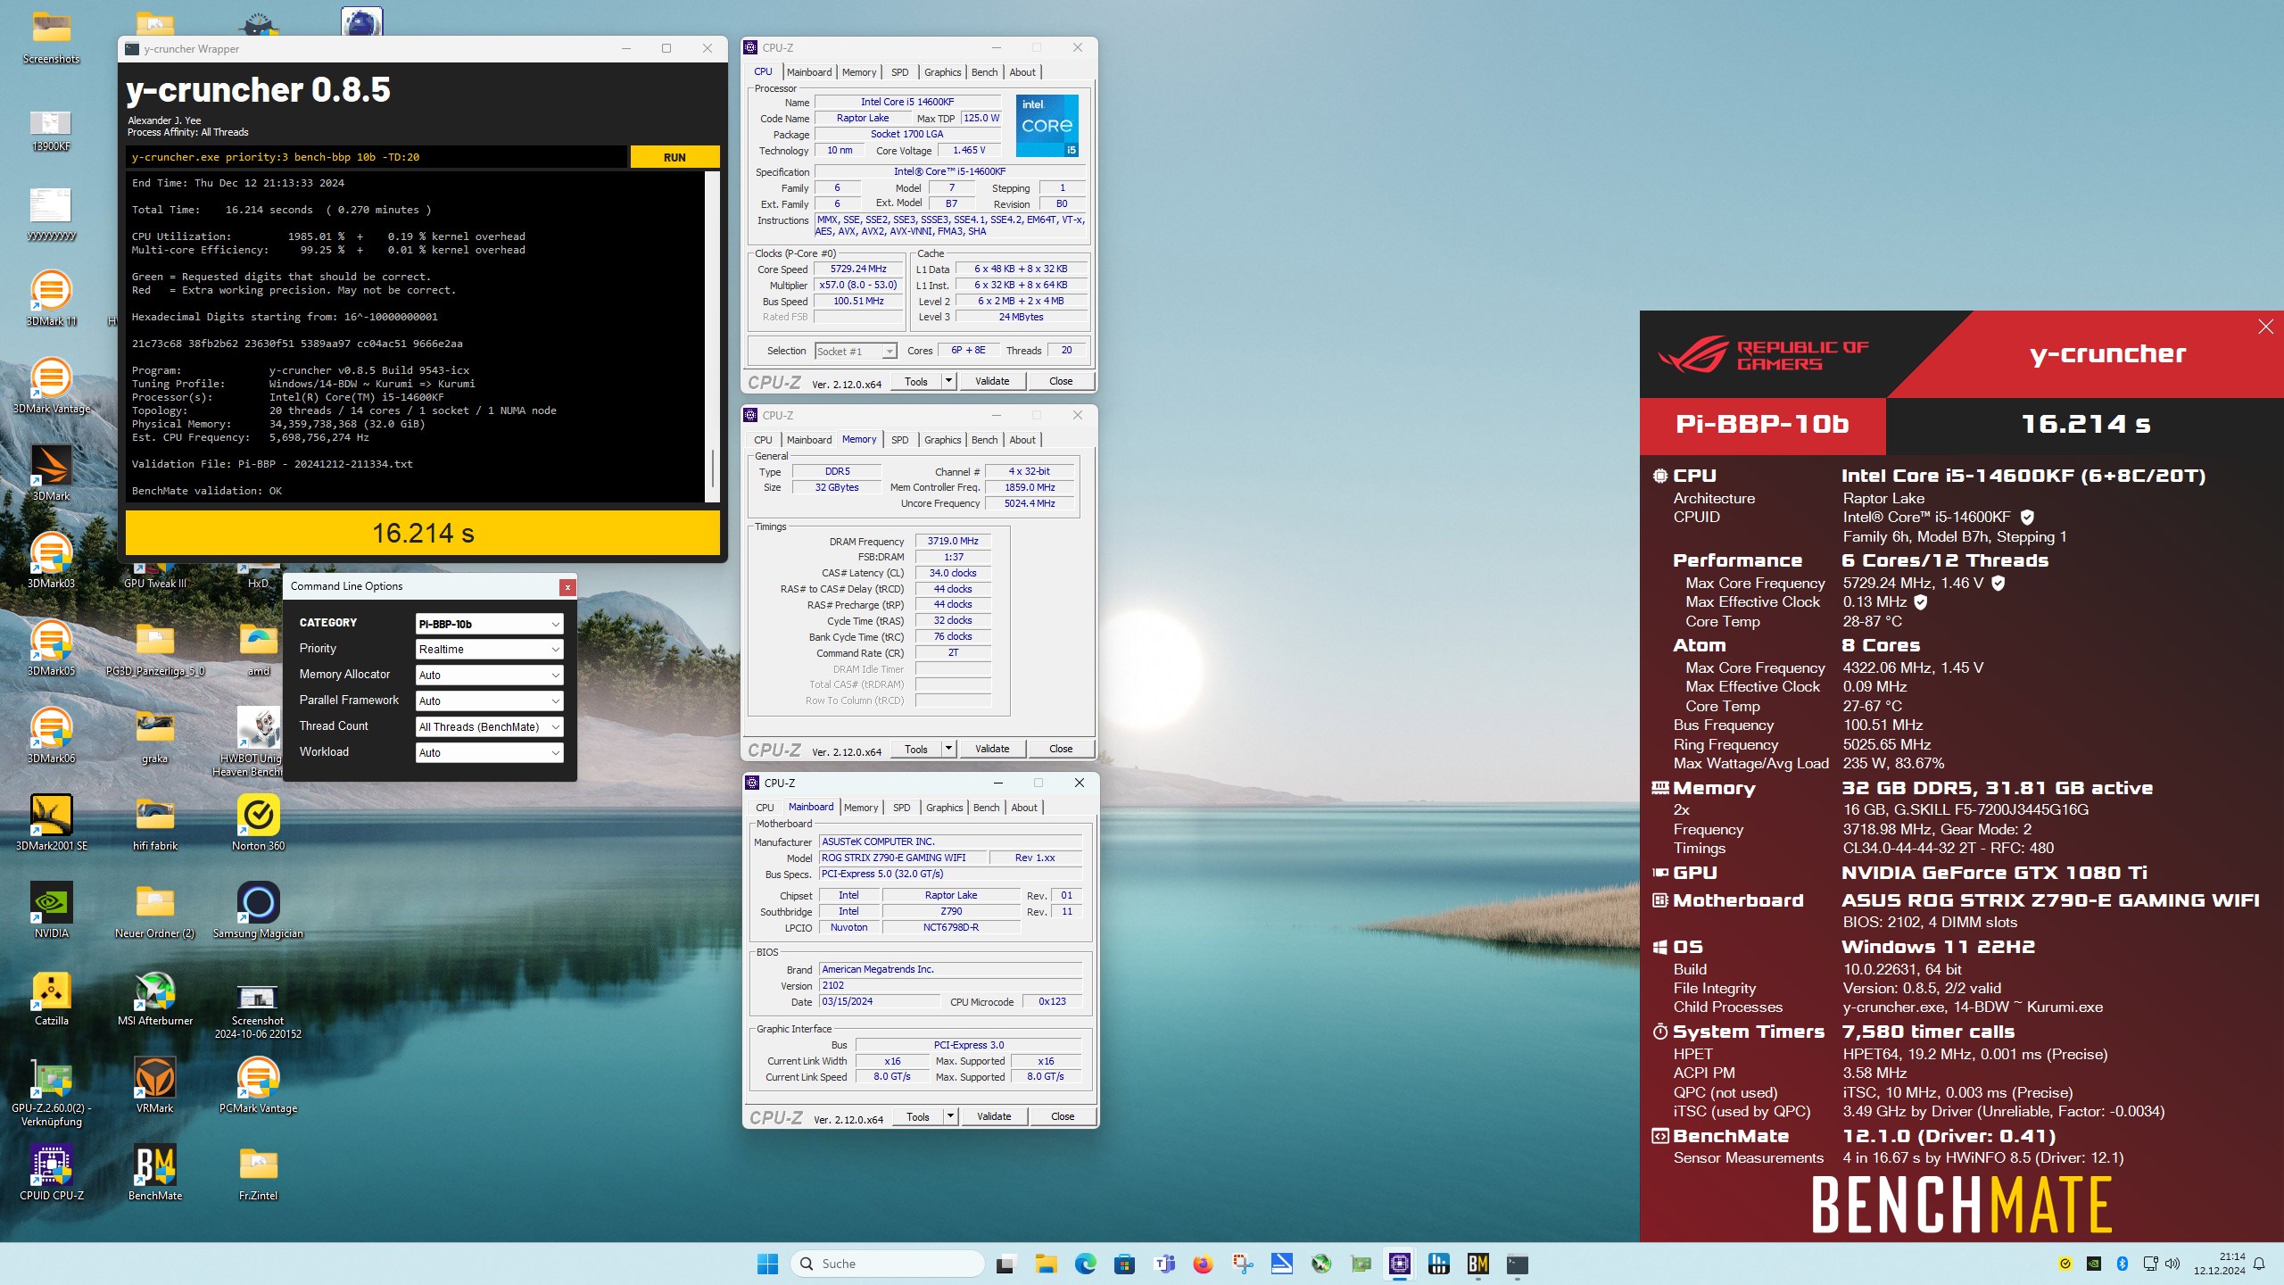Launch Catzilla desktop shortcut

click(52, 998)
